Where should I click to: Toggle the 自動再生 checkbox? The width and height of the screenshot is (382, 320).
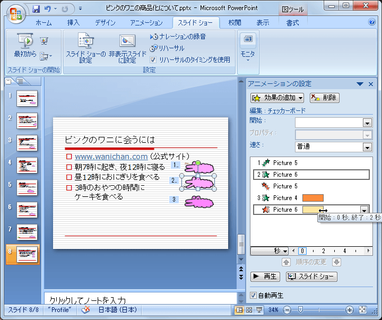coord(254,296)
